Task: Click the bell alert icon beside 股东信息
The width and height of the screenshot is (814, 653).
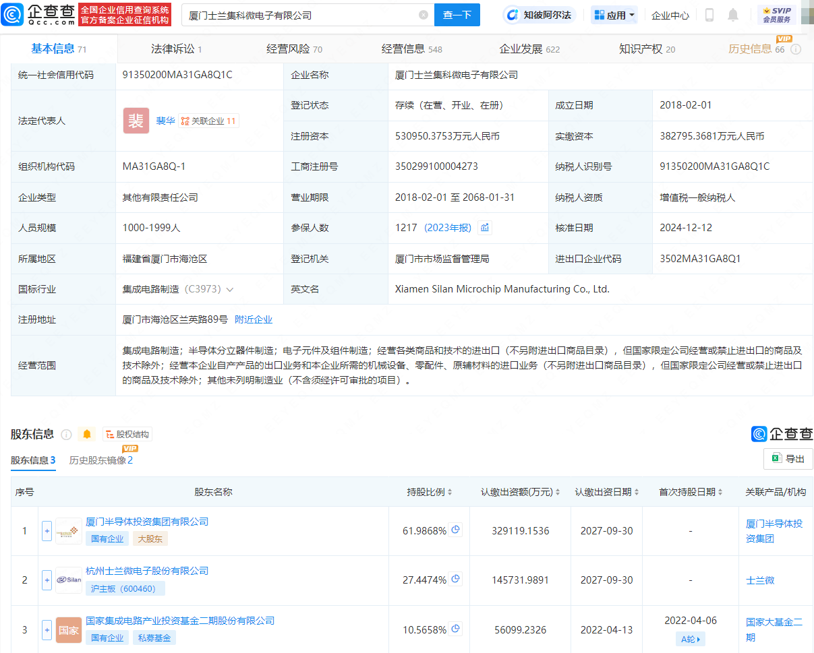Action: (87, 435)
